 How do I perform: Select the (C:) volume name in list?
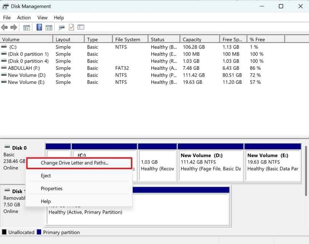[13, 47]
